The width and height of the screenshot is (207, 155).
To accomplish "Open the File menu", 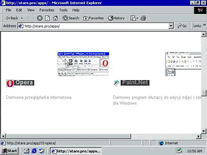I will pos(8,10).
